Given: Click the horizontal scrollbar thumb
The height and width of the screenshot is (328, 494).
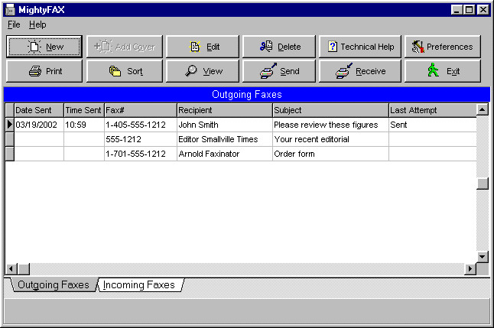Looking at the screenshot, I should [x=24, y=269].
